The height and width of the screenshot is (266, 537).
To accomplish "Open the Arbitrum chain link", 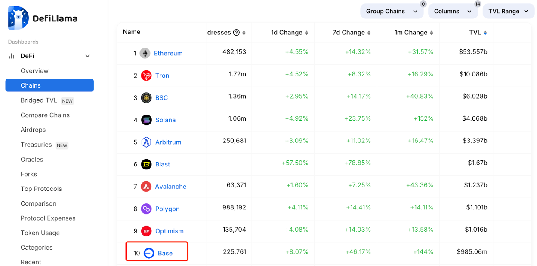I will point(168,142).
